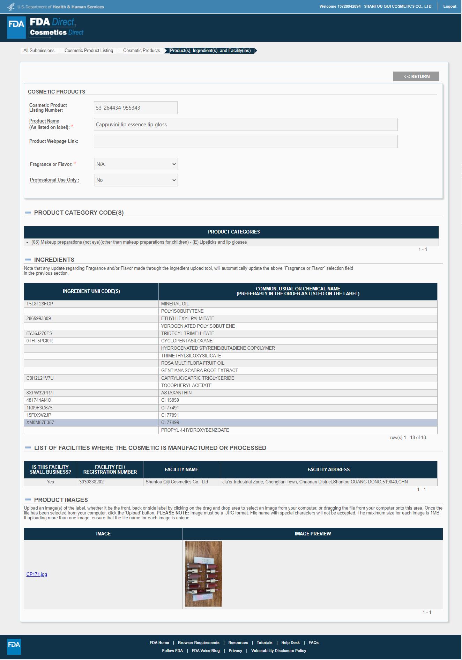The width and height of the screenshot is (462, 660).
Task: Click the footer FDA logo
Action: tap(14, 646)
